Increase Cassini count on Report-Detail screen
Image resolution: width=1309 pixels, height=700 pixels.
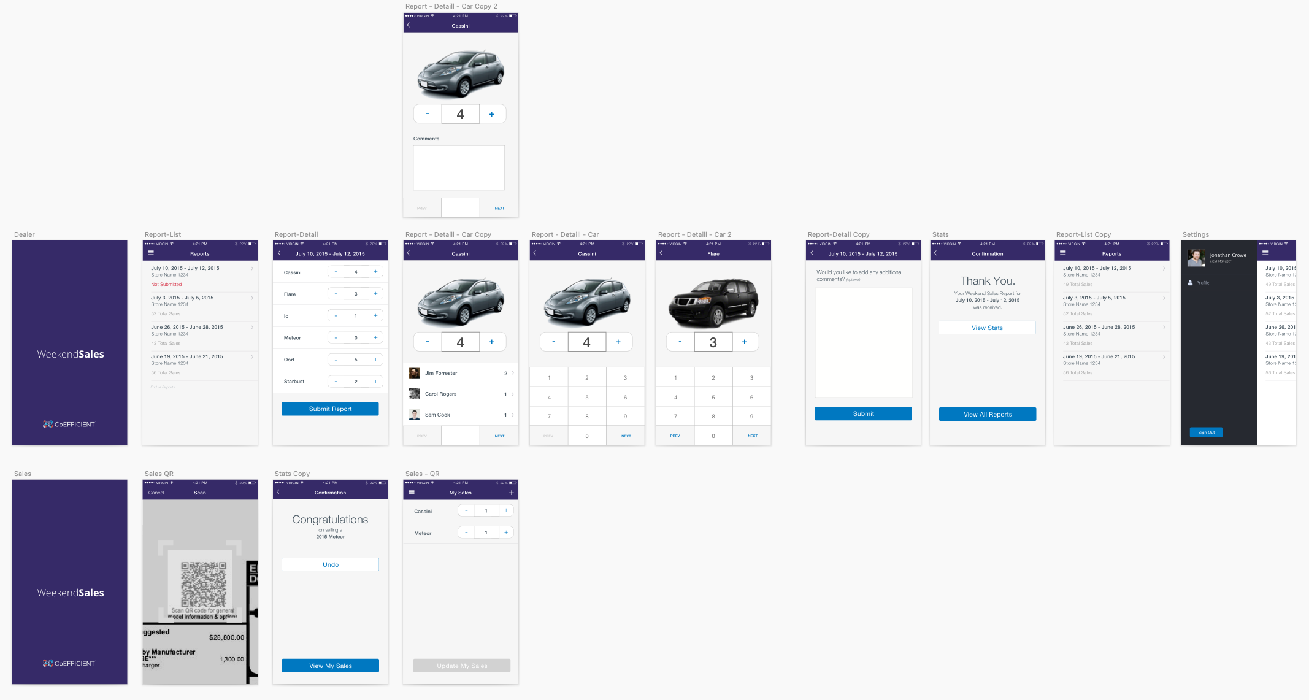(376, 272)
